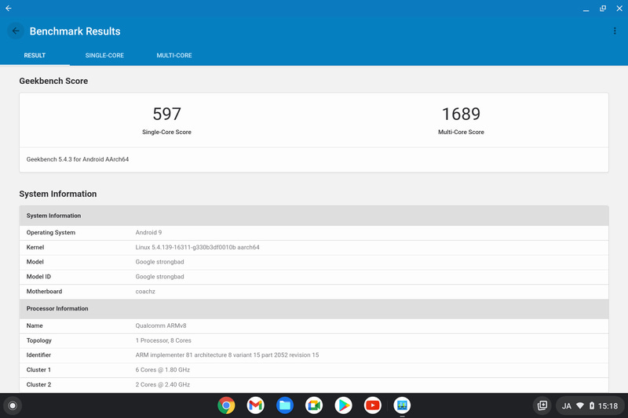Open the SINGLE-CORE tab
The image size is (628, 418).
(104, 55)
